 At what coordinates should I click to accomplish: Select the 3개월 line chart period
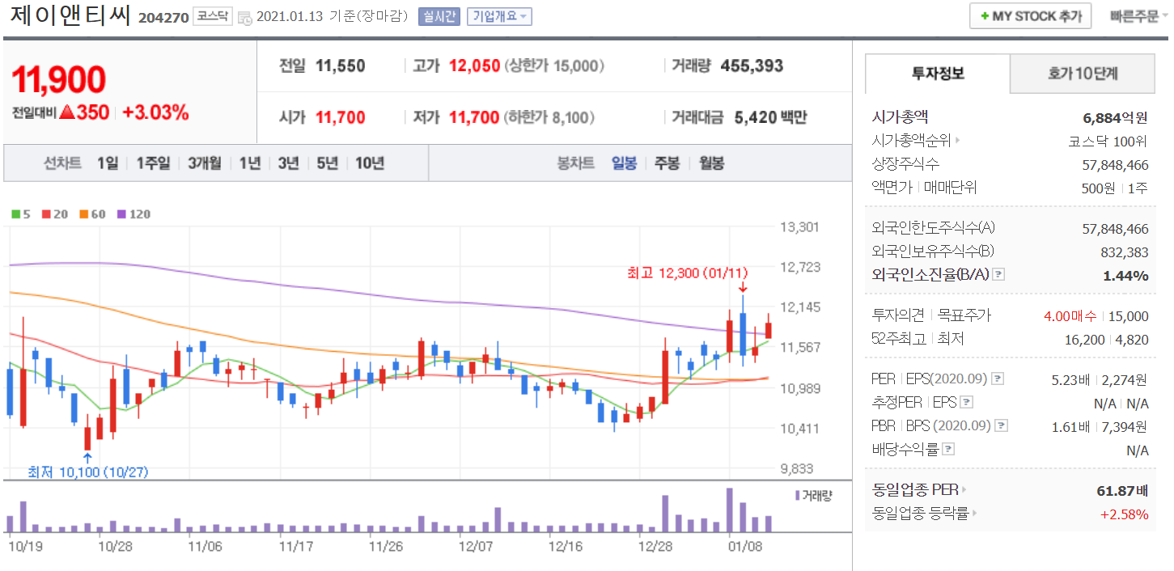tap(204, 163)
